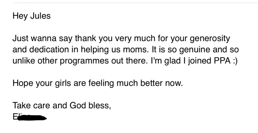Click the smiley emoticon after PPA
This screenshot has height=133, width=258.
point(235,61)
